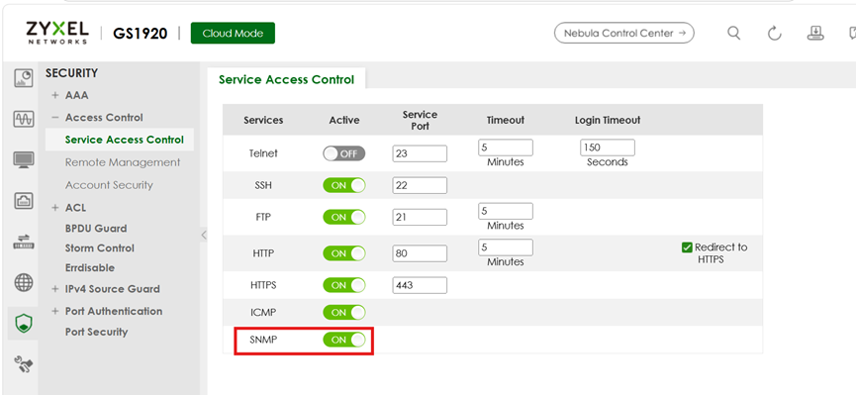This screenshot has width=856, height=395.
Task: Collapse the Access Control group
Action: click(x=54, y=118)
